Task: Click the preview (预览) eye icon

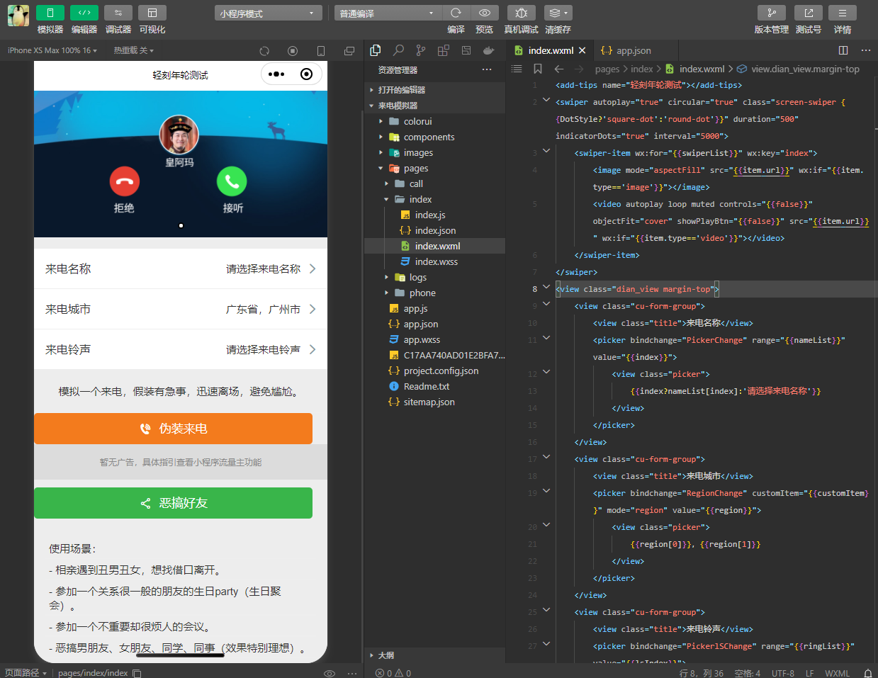Action: click(x=484, y=13)
